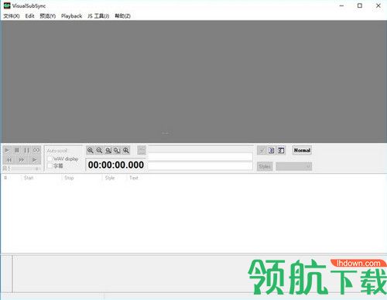Screen dimensions: 387x300
Task: Minimize the VisualSubSync window
Action: [341, 5]
